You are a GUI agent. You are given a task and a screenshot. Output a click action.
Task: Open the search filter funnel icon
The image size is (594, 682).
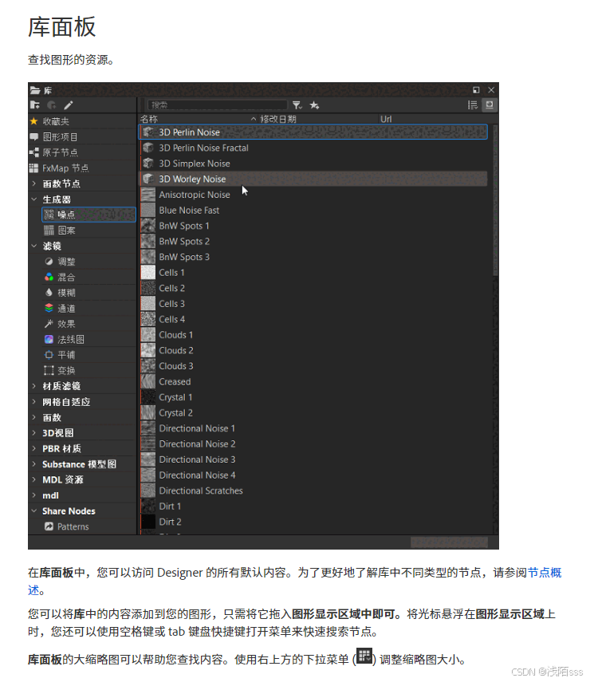click(x=297, y=105)
